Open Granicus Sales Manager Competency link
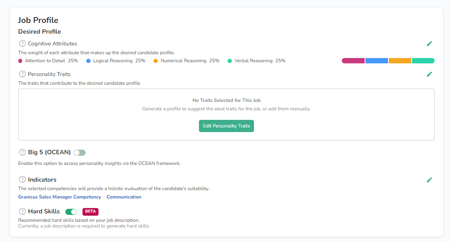 point(60,197)
